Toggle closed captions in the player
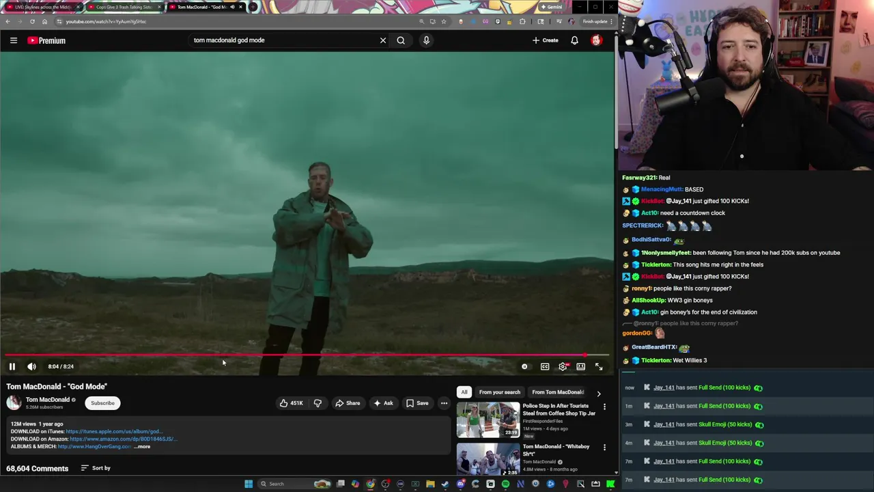Screen dimensions: 874x492 pyautogui.click(x=545, y=366)
